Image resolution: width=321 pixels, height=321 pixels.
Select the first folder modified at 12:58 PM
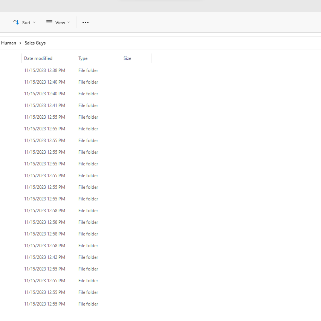44,211
